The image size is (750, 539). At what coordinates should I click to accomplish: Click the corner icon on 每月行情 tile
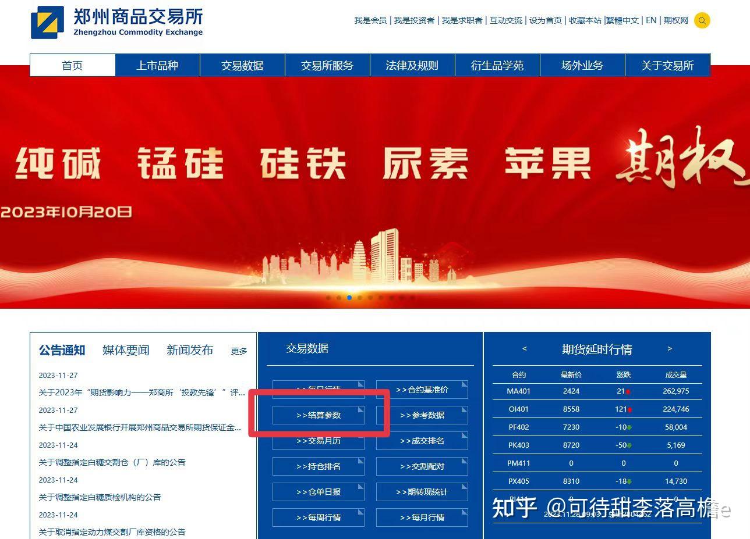tap(463, 511)
